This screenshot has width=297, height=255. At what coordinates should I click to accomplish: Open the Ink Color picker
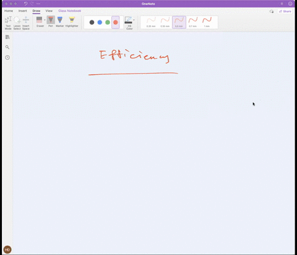click(129, 23)
